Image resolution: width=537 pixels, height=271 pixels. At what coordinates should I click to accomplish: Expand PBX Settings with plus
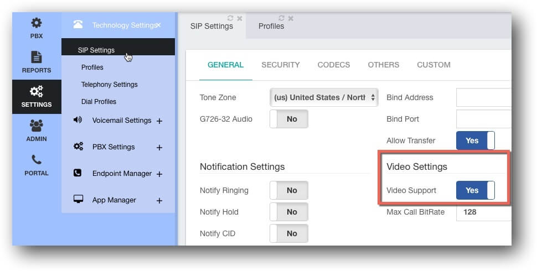click(x=159, y=148)
